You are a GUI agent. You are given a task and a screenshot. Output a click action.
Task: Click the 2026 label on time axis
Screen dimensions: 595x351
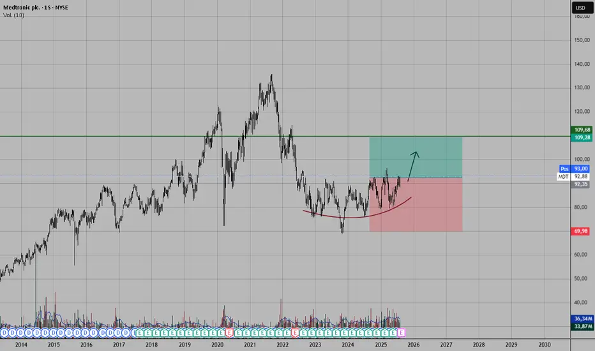tap(414, 345)
